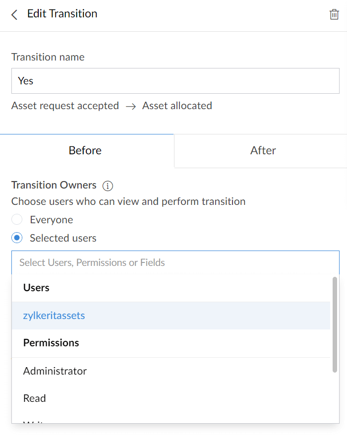Click the back arrow beside Edit Transition

[x=14, y=14]
